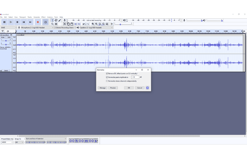Screen dimensions: 247x158
Task: Click the red Record button
Action: pyautogui.click(x=38, y=22)
